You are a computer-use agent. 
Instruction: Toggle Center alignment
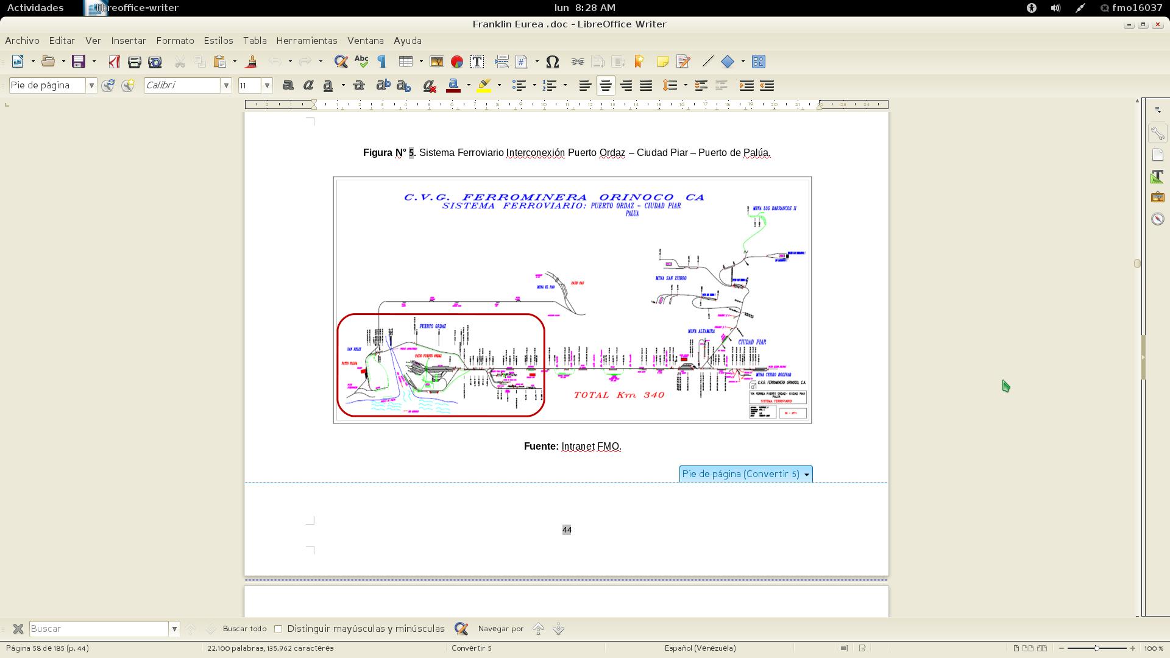(x=605, y=85)
